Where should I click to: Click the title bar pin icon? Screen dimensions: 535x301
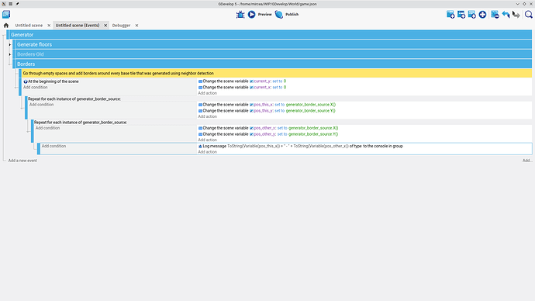17,4
